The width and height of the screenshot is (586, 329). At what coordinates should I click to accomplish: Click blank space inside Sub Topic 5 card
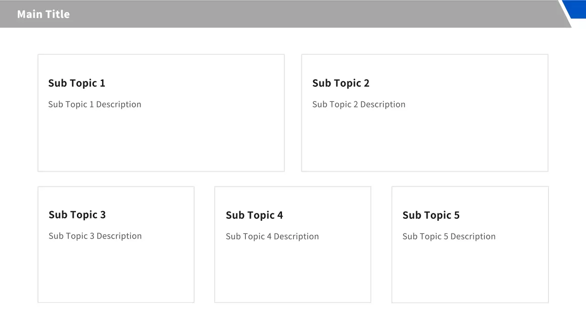click(x=470, y=274)
